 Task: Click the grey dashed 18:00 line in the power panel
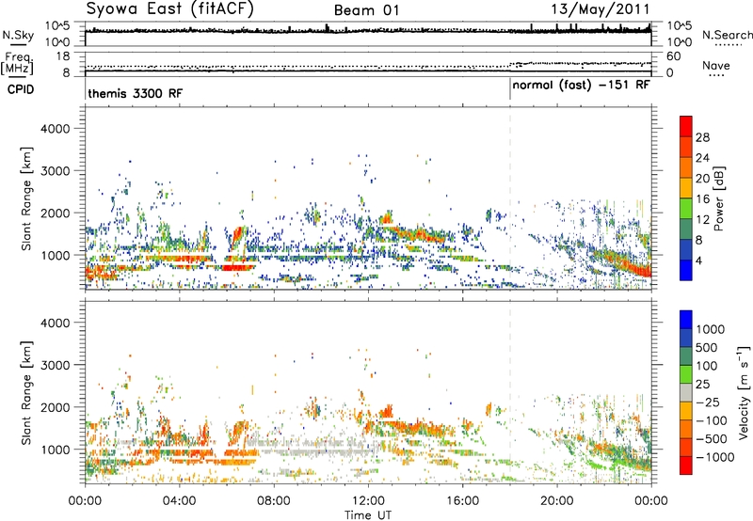pyautogui.click(x=509, y=198)
